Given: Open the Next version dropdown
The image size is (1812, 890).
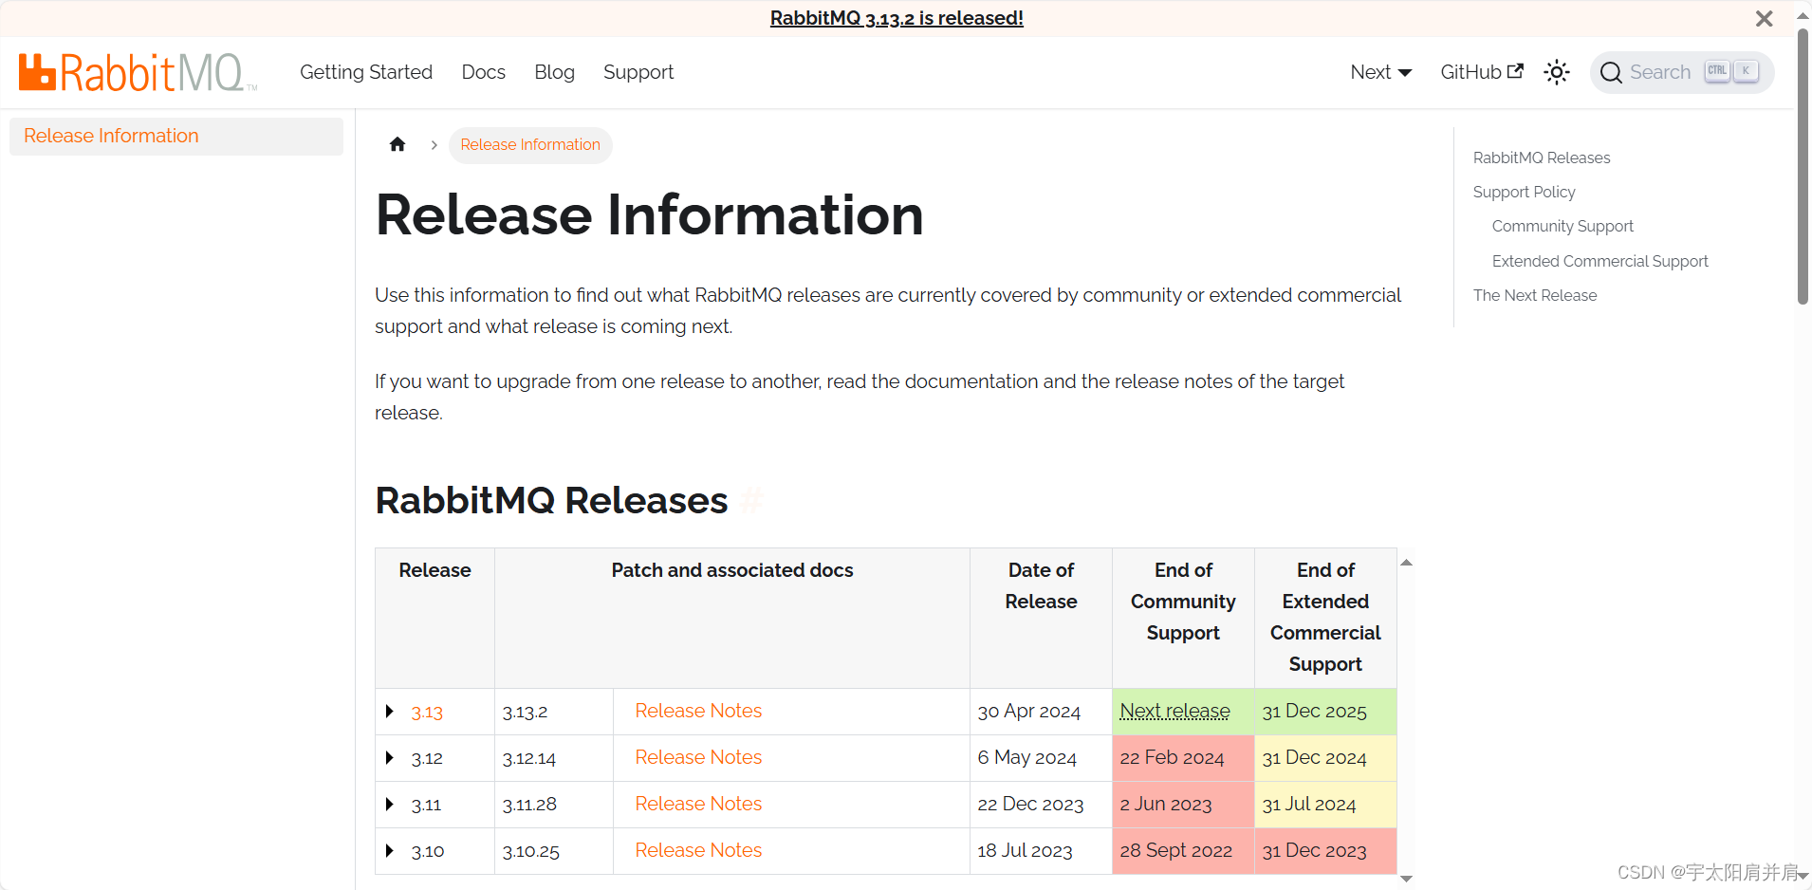Looking at the screenshot, I should coord(1380,72).
